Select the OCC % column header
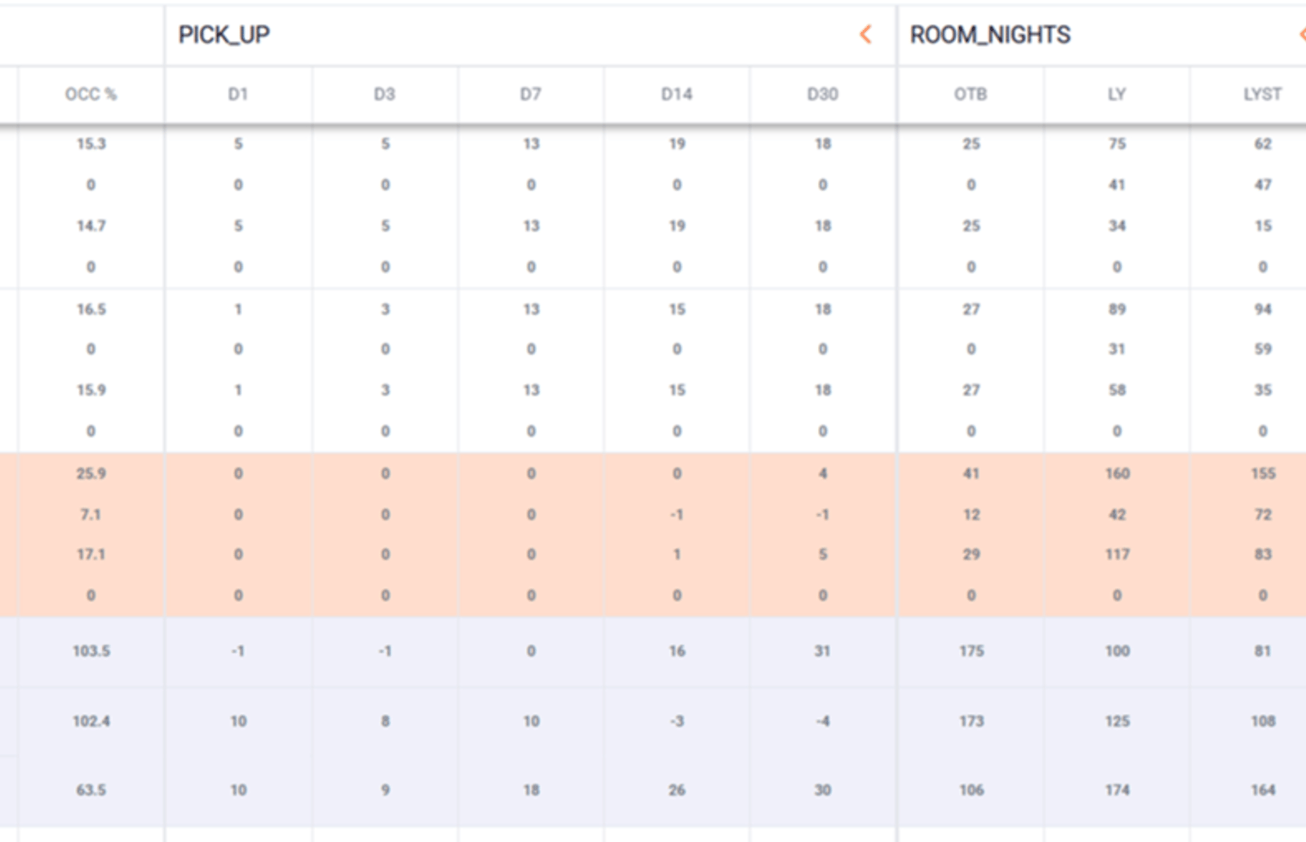1306x842 pixels. (x=91, y=95)
